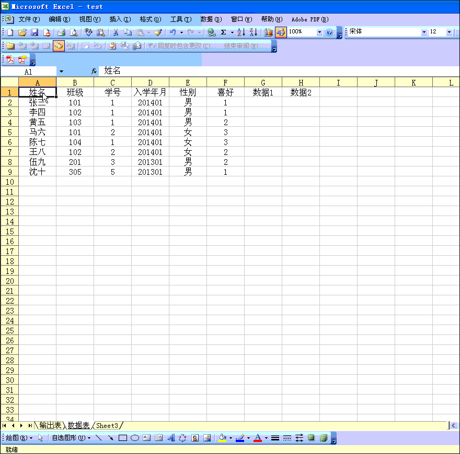460x454 pixels.
Task: Toggle the Select Objects arrow tool
Action: click(41, 438)
